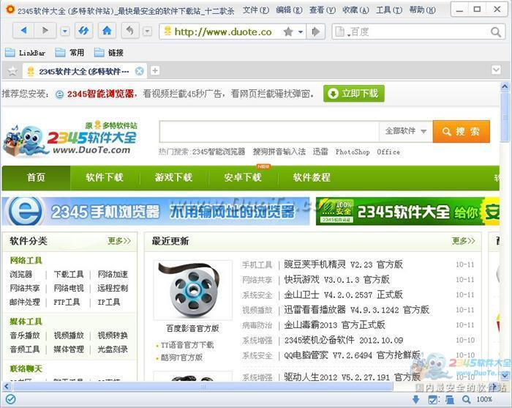
Task: Go forward with the forward arrow button
Action: (x=45, y=31)
